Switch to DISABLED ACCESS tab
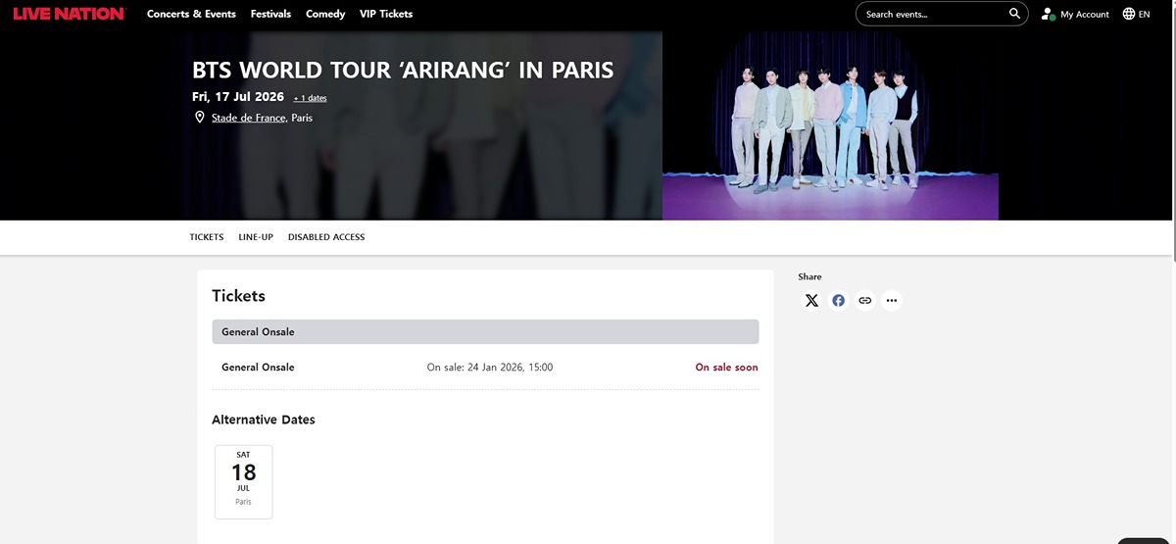The width and height of the screenshot is (1176, 544). 326,237
